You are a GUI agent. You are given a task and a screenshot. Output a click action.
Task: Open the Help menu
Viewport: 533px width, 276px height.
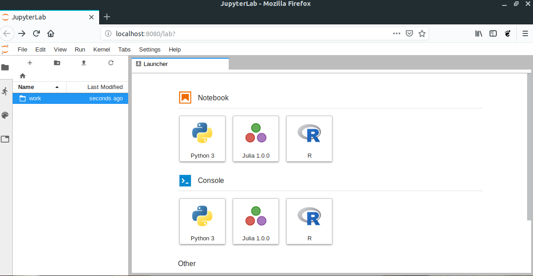[175, 50]
